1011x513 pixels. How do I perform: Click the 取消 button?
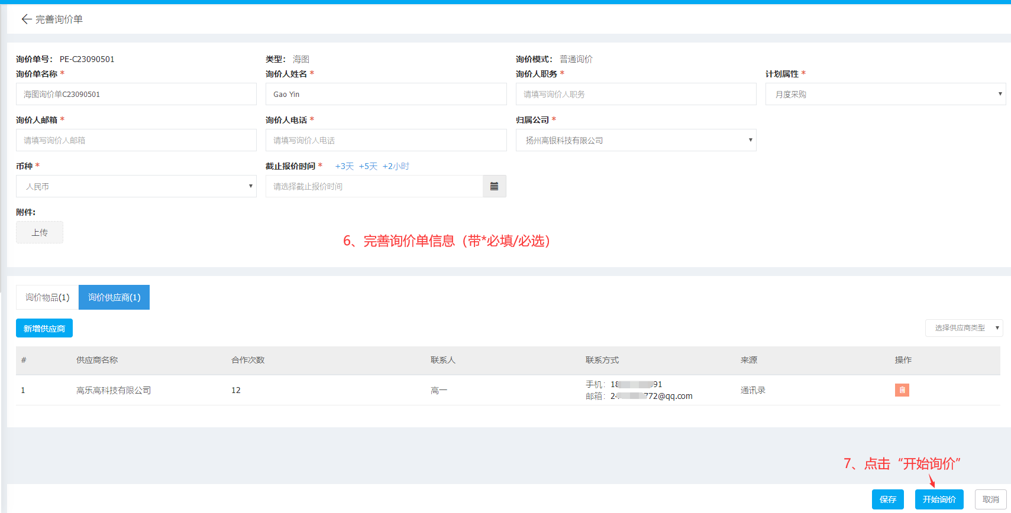(991, 499)
